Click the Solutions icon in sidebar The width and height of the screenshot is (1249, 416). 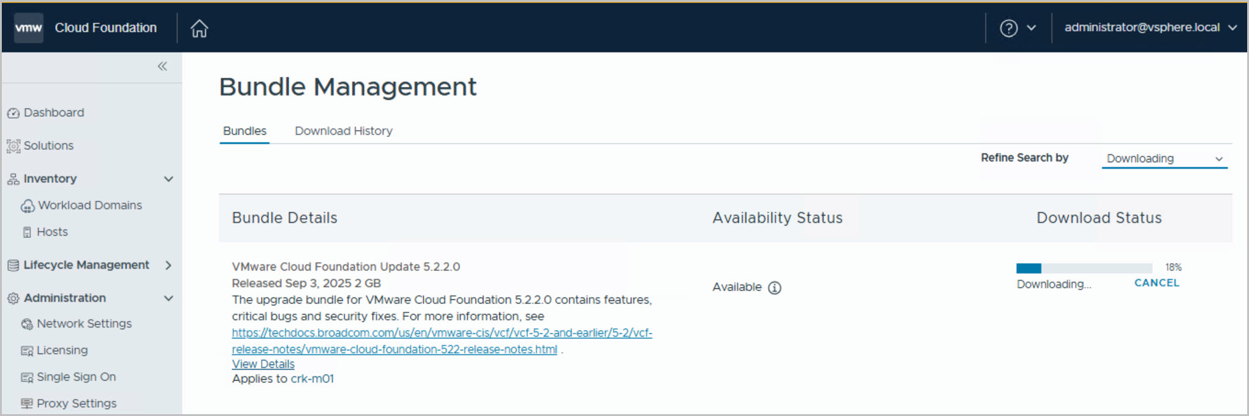click(13, 146)
